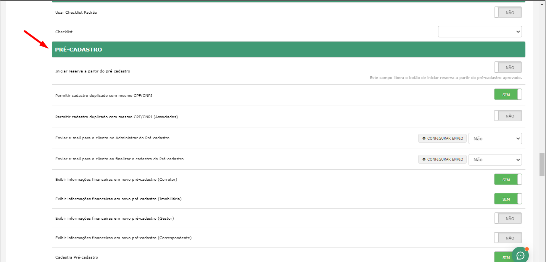
Task: Disable Permitir cadastro duplicado com mesmo CPF/CNPJ switch
Action: point(508,94)
